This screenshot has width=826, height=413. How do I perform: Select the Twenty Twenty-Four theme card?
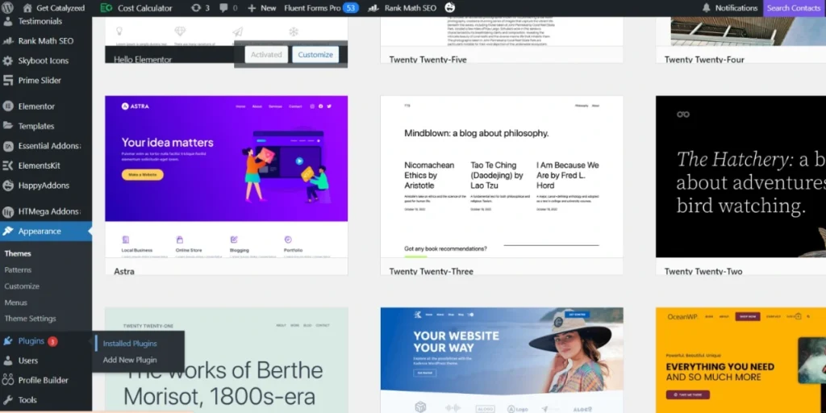tap(740, 40)
